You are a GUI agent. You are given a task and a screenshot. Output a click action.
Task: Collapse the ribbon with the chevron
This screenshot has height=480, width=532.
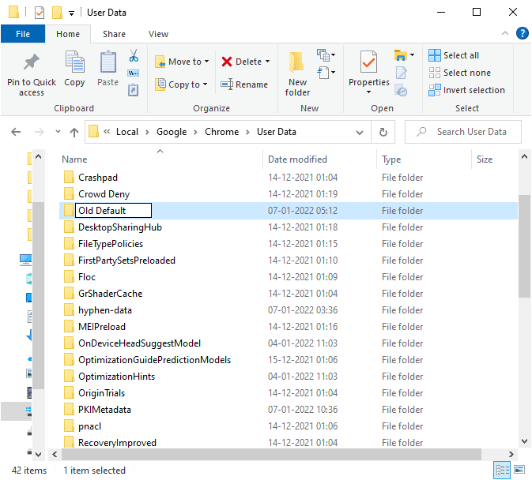(505, 33)
